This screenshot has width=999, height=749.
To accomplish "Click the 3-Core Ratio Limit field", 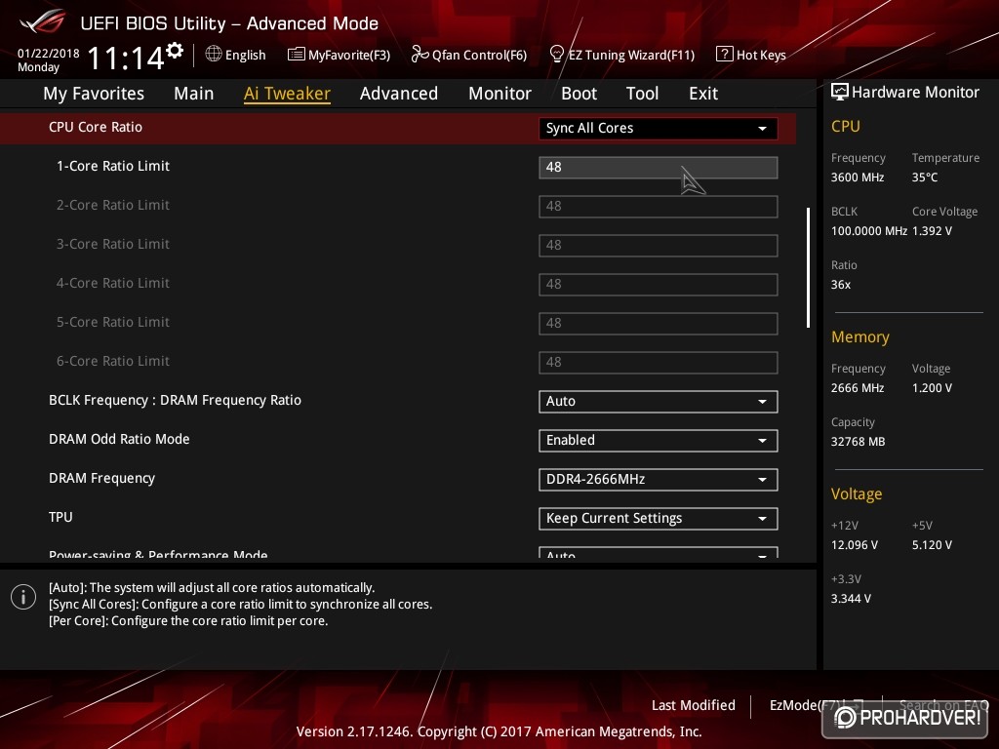I will pyautogui.click(x=658, y=245).
